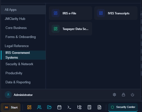Click the JM Start button
Image resolution: width=142 pixels, height=112 pixels.
(11, 107)
